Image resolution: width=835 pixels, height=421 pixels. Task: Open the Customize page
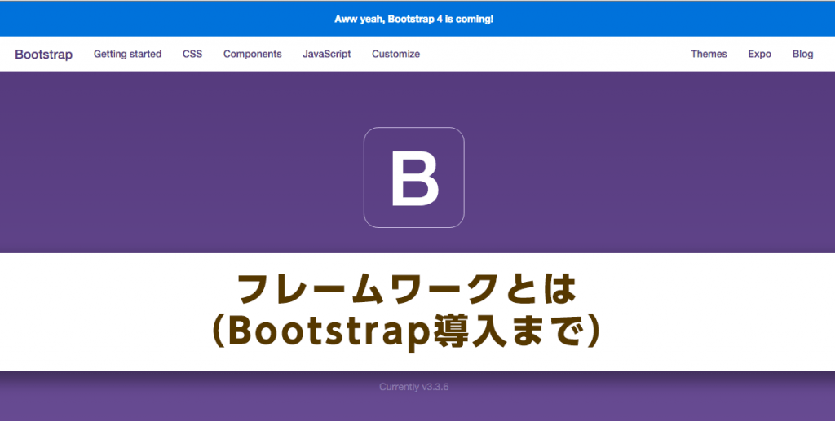point(395,54)
